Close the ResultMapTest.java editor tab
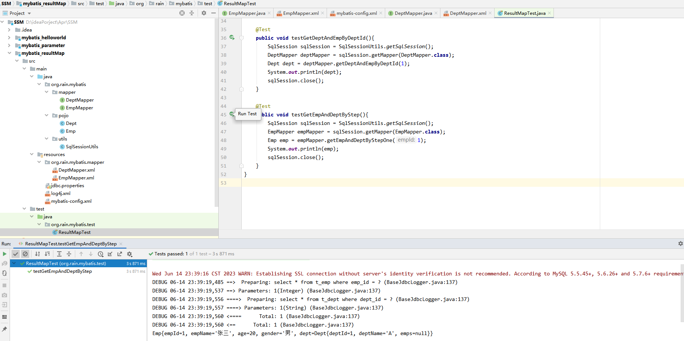684x341 pixels. click(x=549, y=13)
